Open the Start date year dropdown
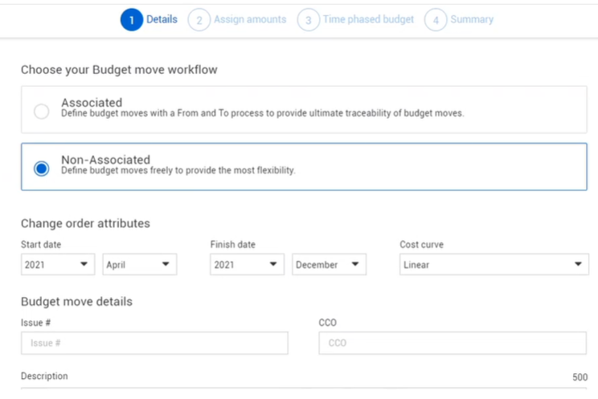 click(x=58, y=264)
